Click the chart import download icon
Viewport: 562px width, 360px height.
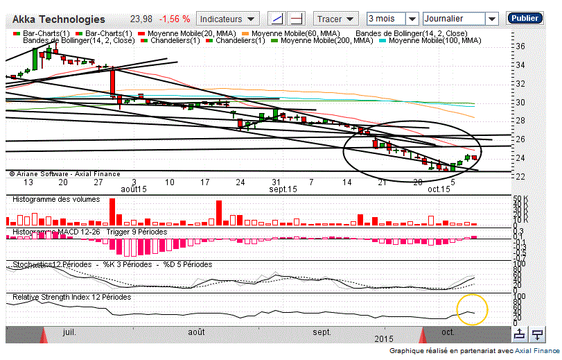tap(537, 334)
